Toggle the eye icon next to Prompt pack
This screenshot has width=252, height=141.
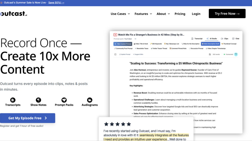click(x=135, y=39)
